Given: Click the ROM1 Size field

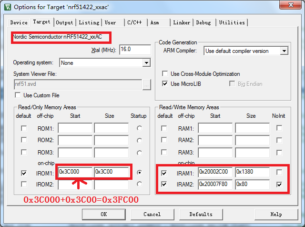Looking at the screenshot, I should pos(112,128).
